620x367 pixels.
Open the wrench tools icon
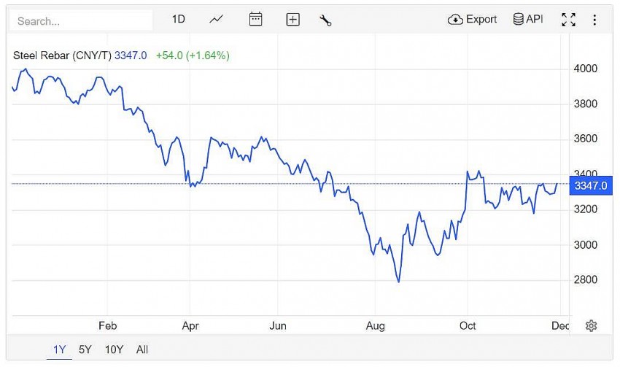pyautogui.click(x=325, y=20)
